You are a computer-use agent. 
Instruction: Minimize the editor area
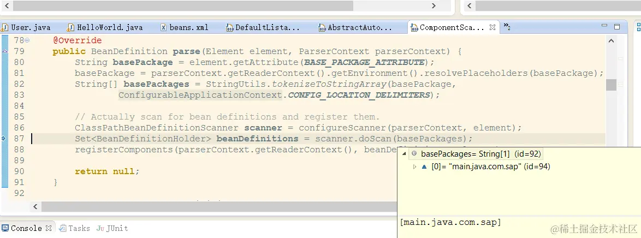coord(604,26)
